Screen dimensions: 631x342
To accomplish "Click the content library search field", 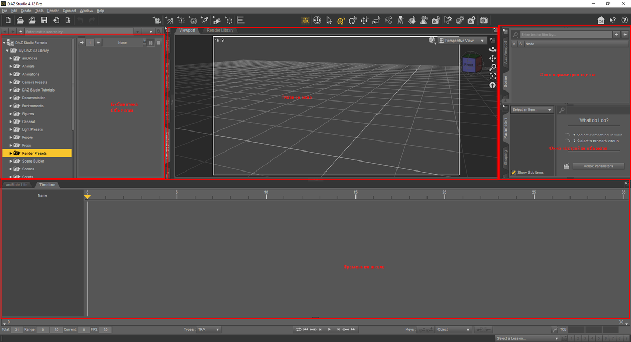I will coord(79,32).
